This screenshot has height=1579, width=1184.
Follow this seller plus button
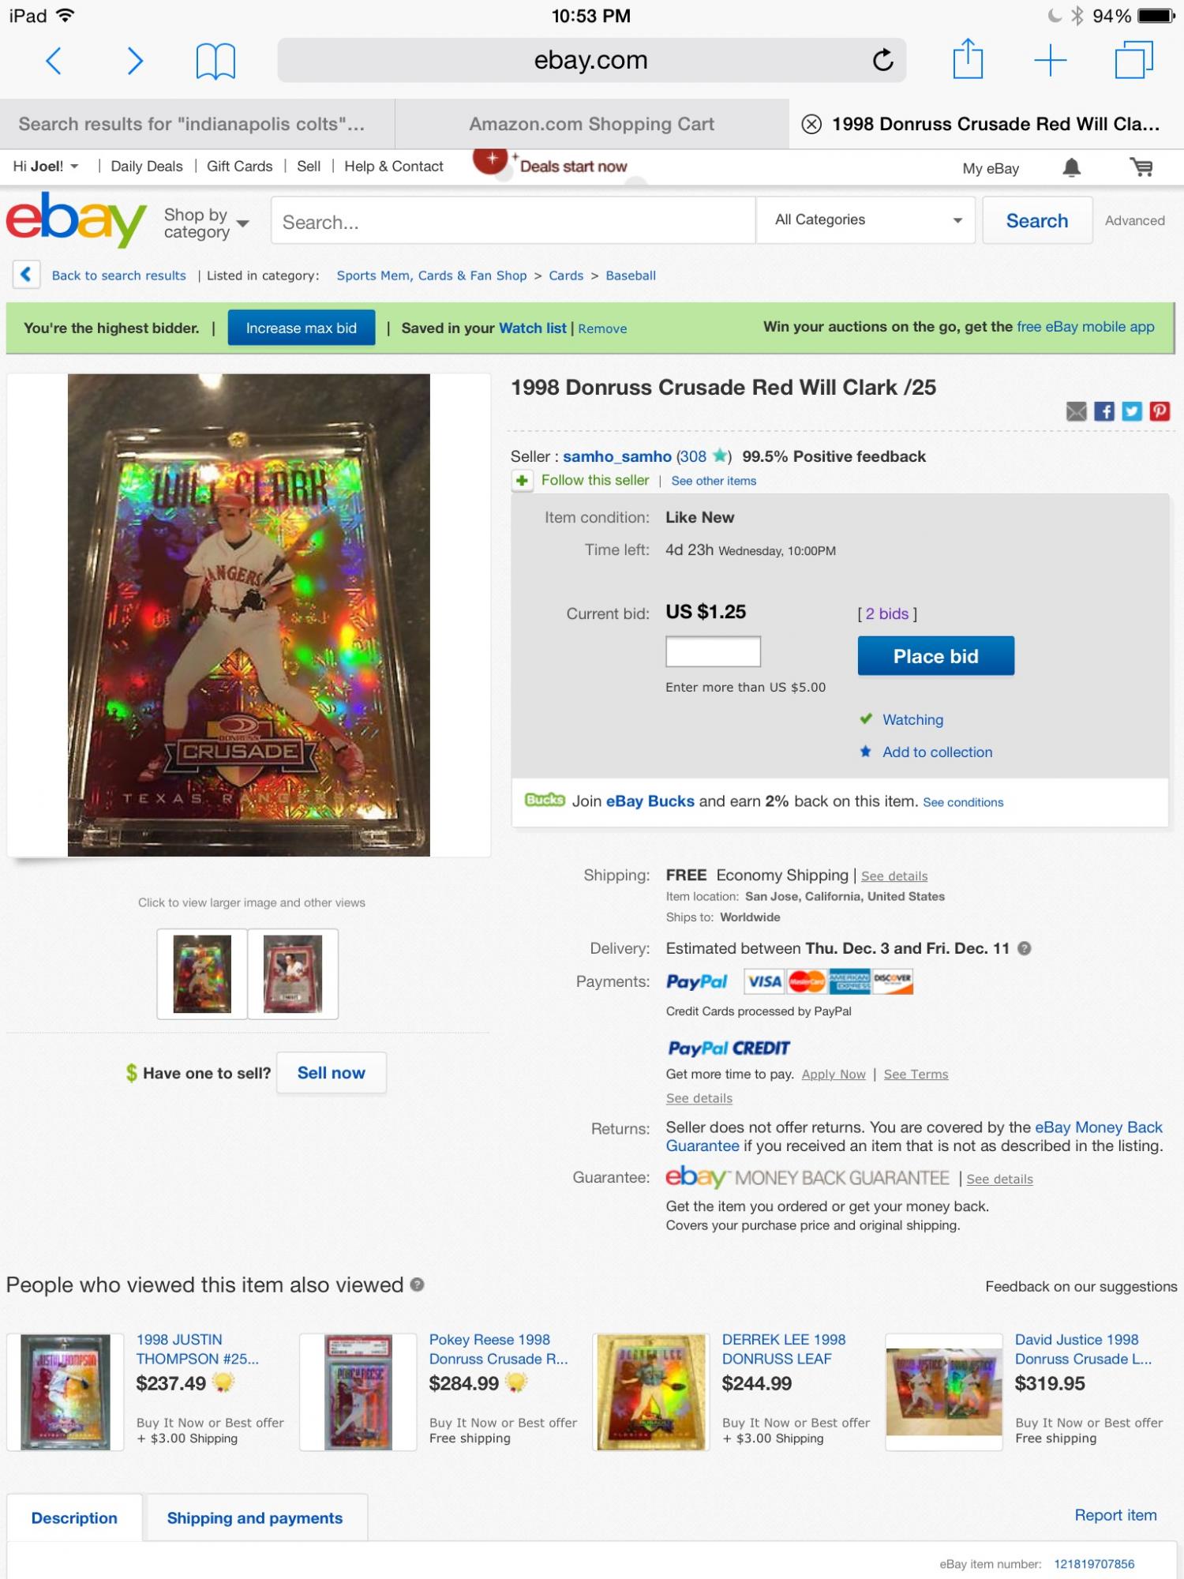coord(522,480)
